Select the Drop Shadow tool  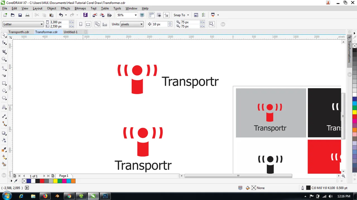pos(4,133)
